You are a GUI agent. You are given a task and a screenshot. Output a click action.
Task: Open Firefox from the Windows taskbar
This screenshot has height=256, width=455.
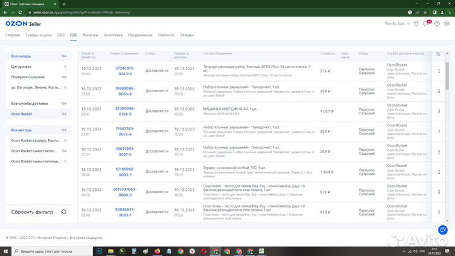pos(157,251)
